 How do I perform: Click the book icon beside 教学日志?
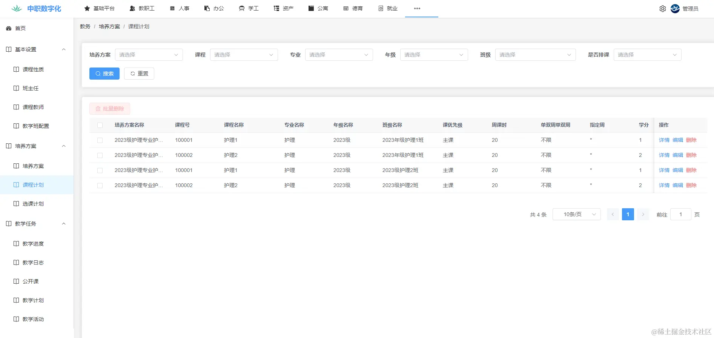[x=16, y=263]
